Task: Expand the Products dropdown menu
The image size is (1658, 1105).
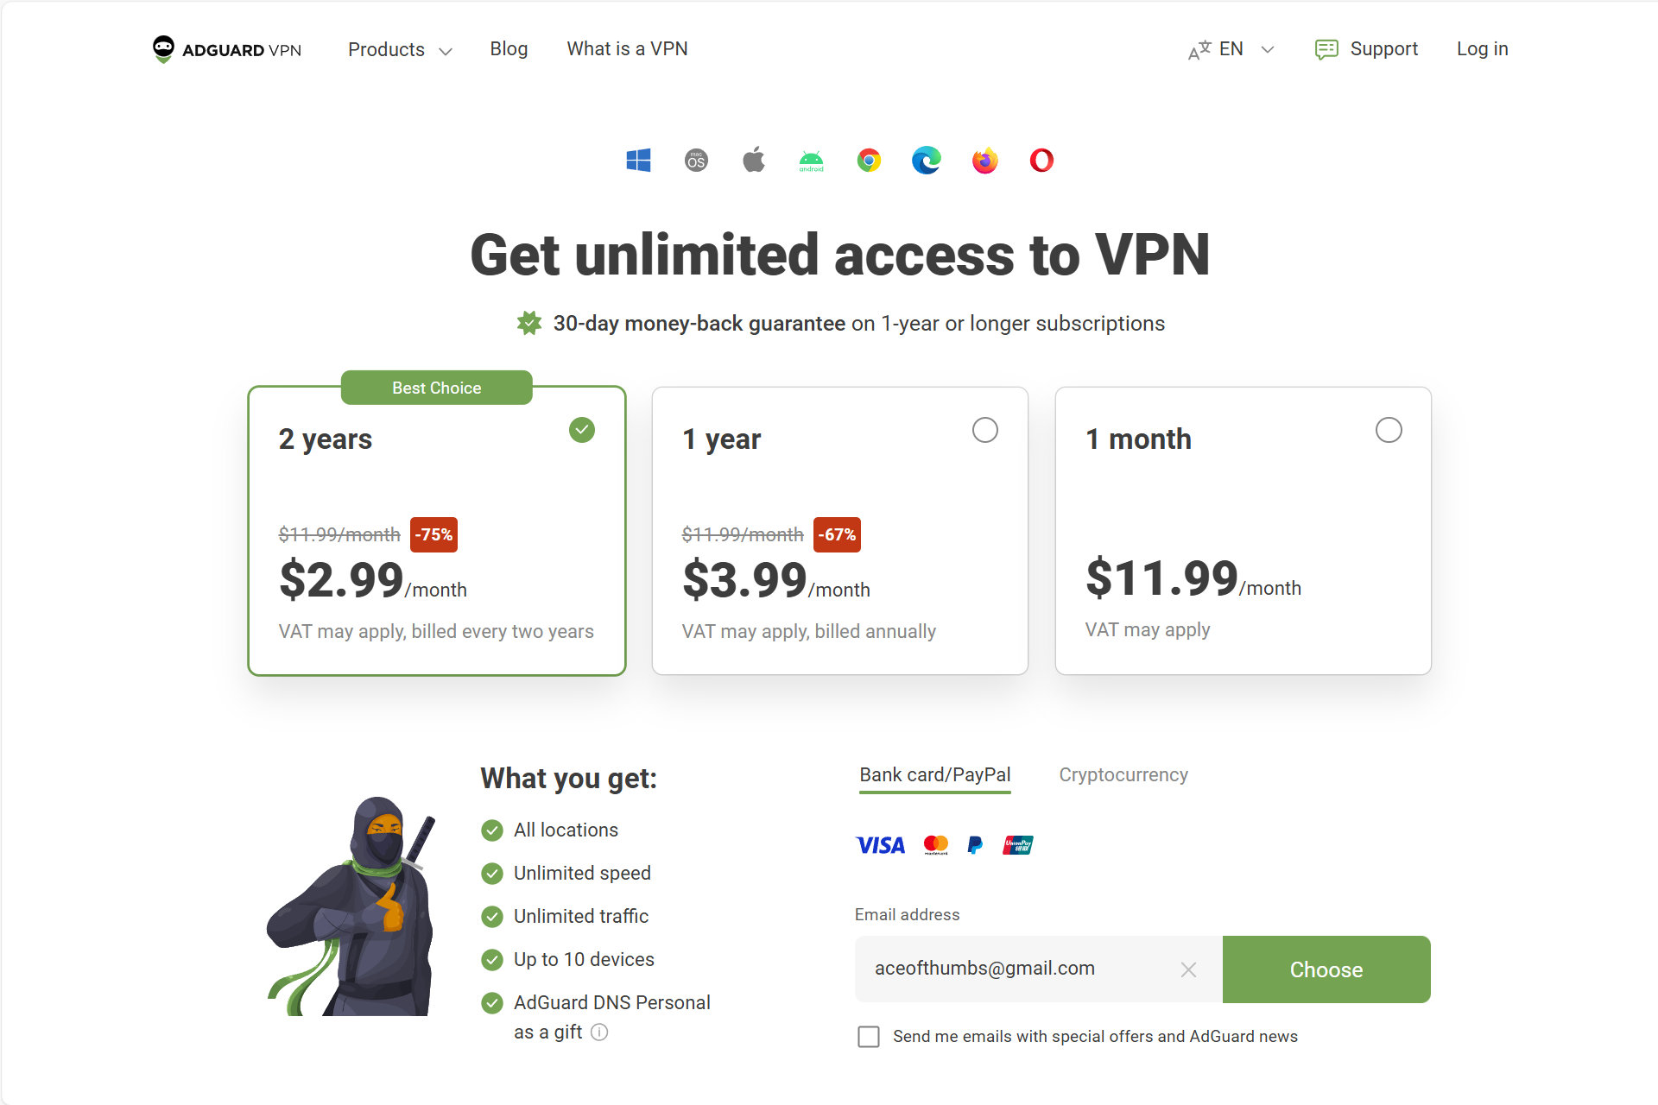Action: 396,49
